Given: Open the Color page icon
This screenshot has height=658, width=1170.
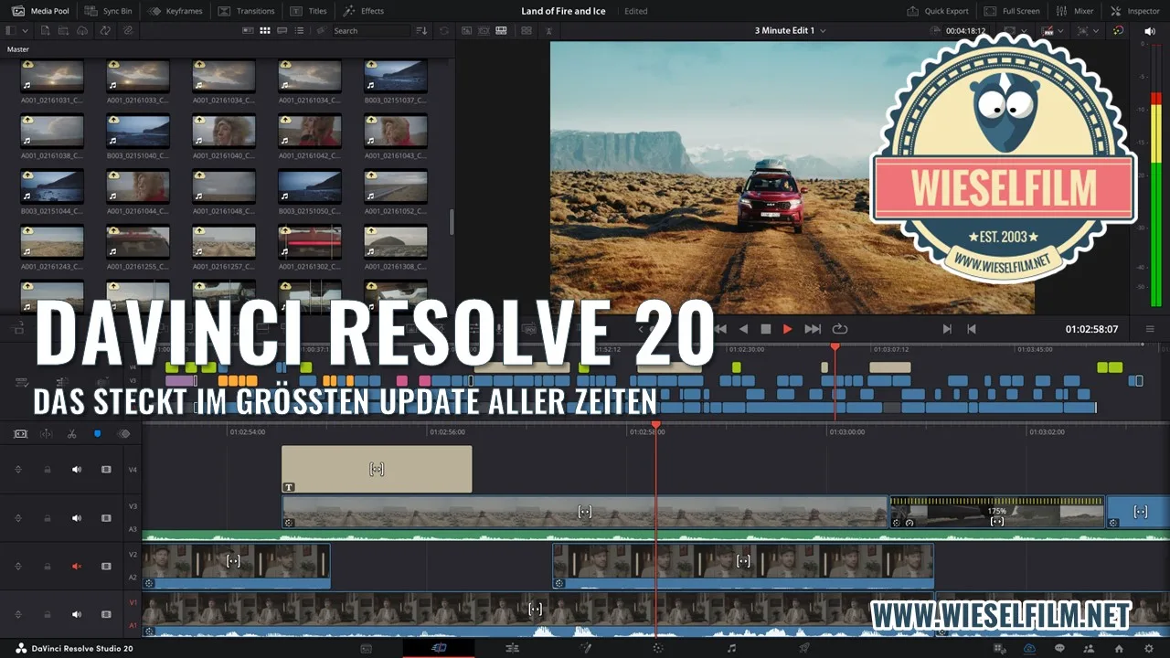Looking at the screenshot, I should pos(657,648).
